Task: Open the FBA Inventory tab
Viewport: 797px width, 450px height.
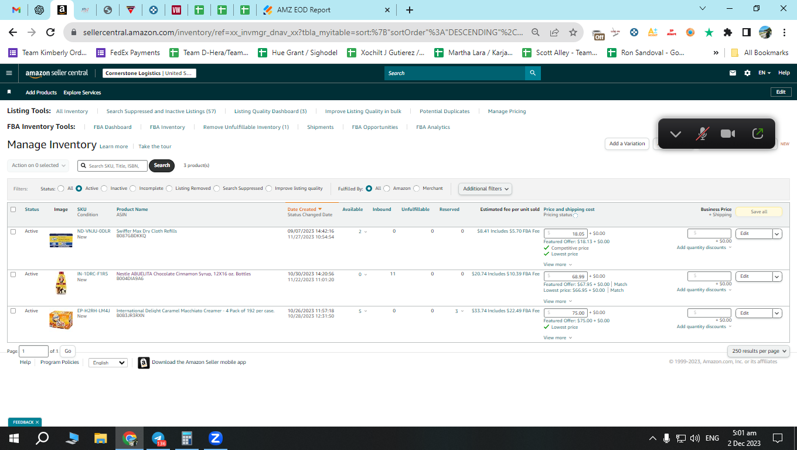Action: [x=168, y=127]
